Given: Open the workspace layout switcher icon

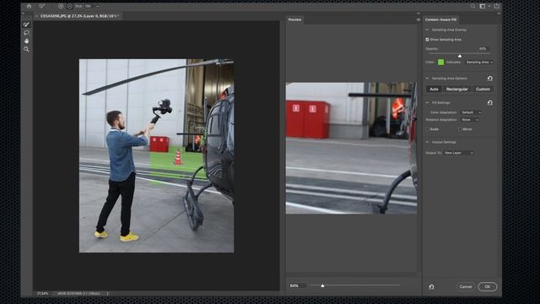Looking at the screenshot, I should [483, 6].
